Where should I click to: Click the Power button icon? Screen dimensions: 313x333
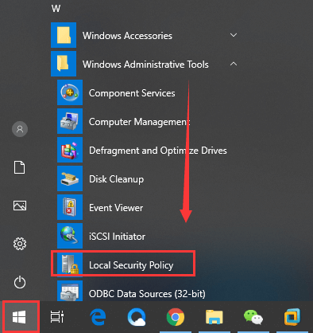[20, 282]
